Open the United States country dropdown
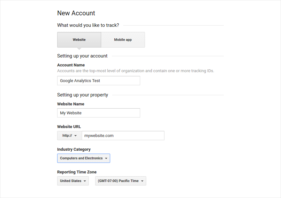Image resolution: width=281 pixels, height=198 pixels. click(x=73, y=181)
